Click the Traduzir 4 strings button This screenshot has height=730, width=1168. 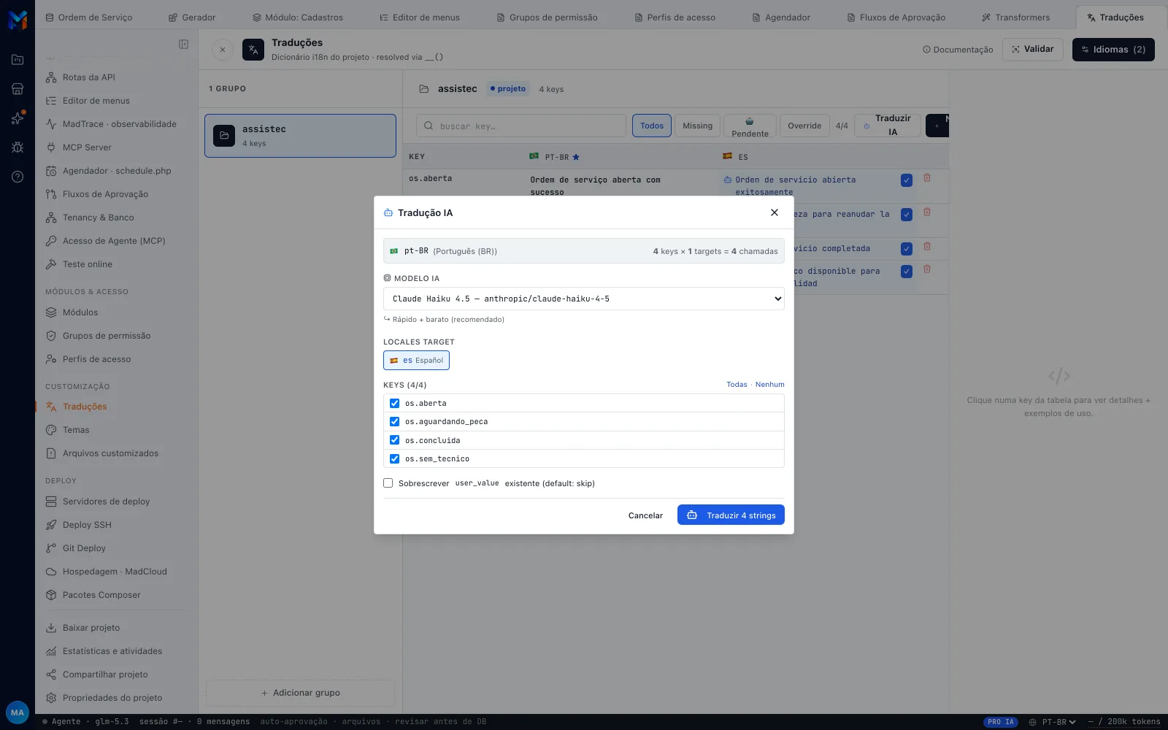click(x=731, y=515)
